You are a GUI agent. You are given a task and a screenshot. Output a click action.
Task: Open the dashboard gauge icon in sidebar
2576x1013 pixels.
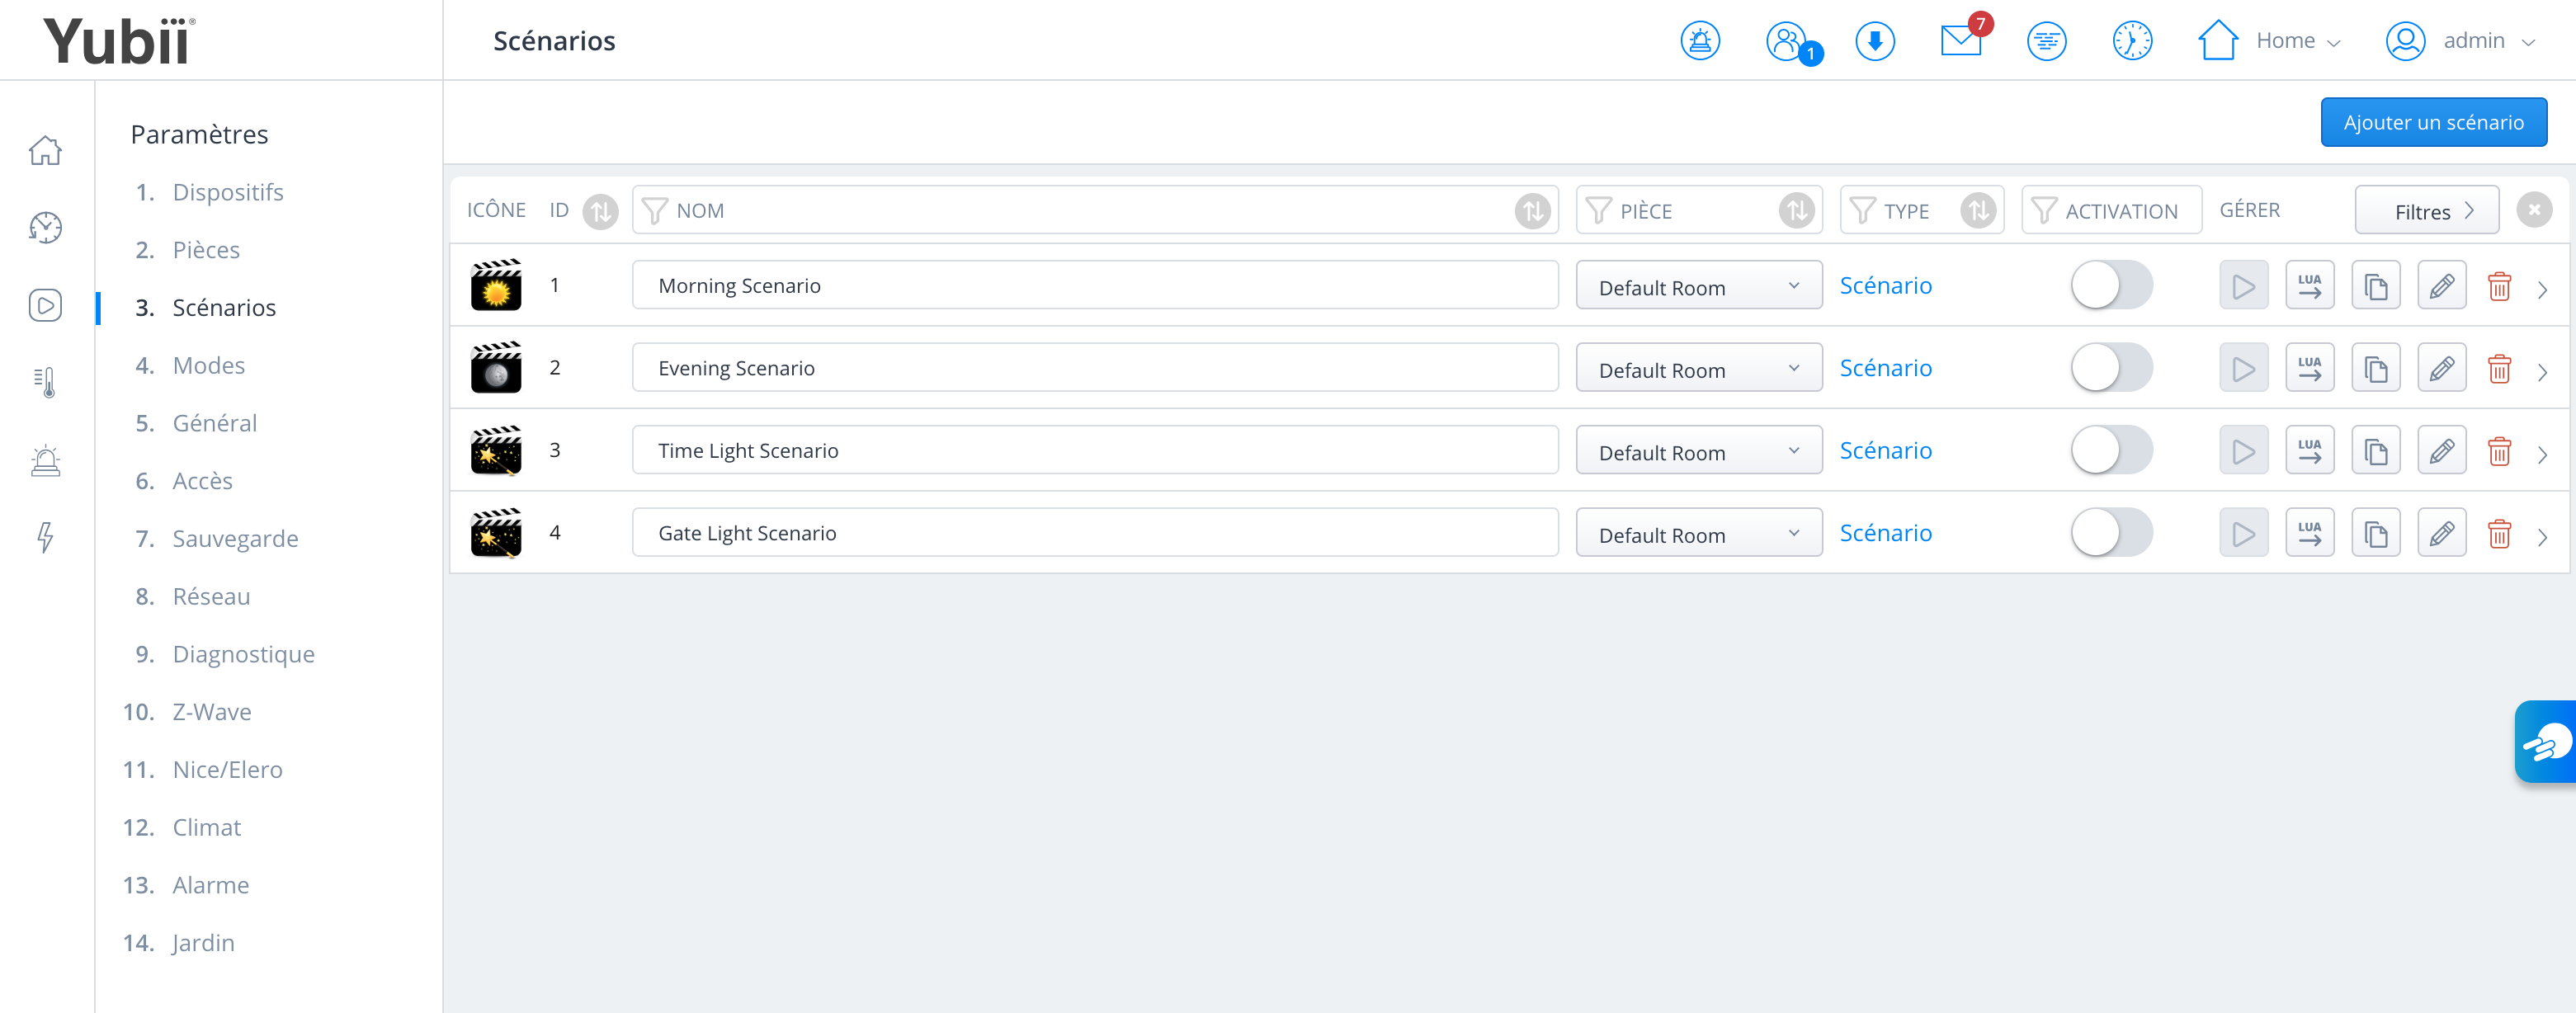[x=45, y=227]
